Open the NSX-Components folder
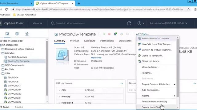 tap(14, 65)
